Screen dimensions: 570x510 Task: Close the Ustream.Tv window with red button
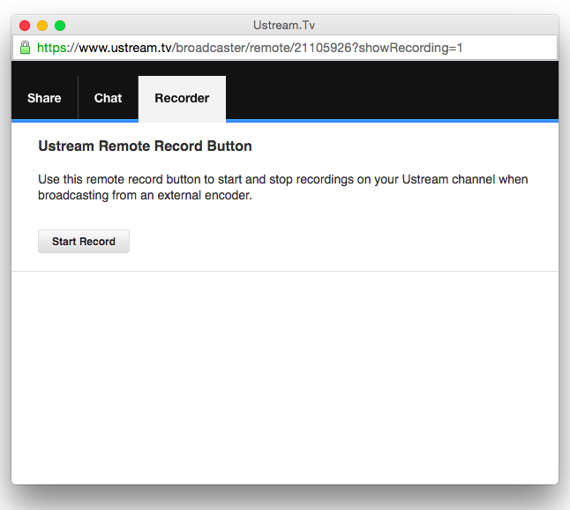[25, 26]
